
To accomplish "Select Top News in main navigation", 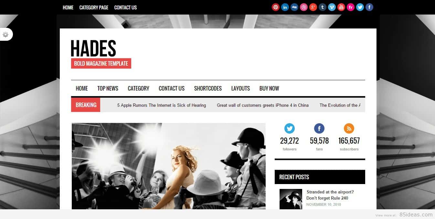I will click(x=108, y=88).
